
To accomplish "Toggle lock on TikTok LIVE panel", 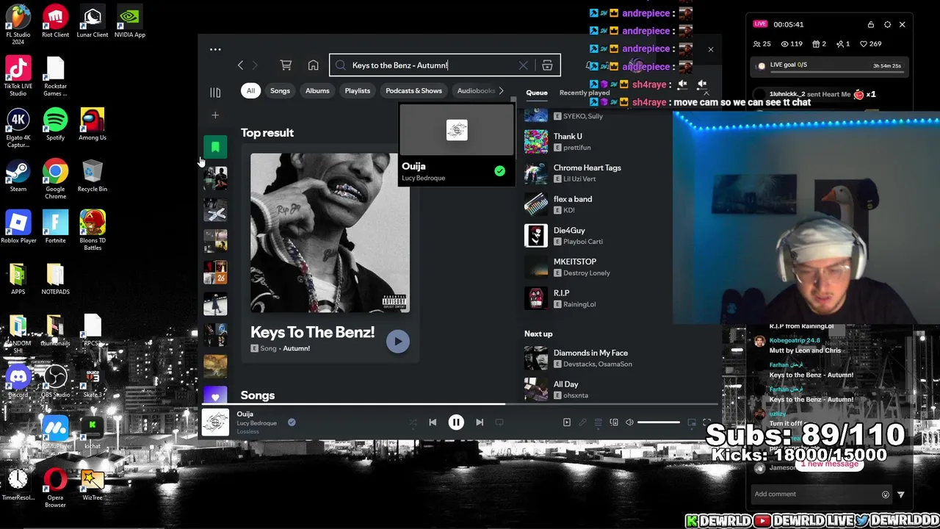I will (x=871, y=24).
